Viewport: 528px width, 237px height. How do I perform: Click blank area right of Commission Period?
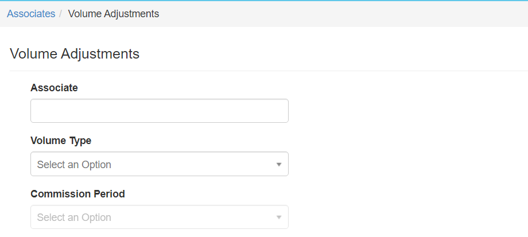coord(402,217)
